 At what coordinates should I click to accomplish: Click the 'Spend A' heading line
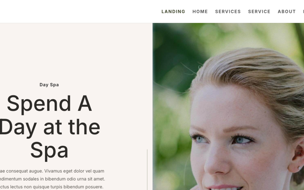click(x=49, y=104)
